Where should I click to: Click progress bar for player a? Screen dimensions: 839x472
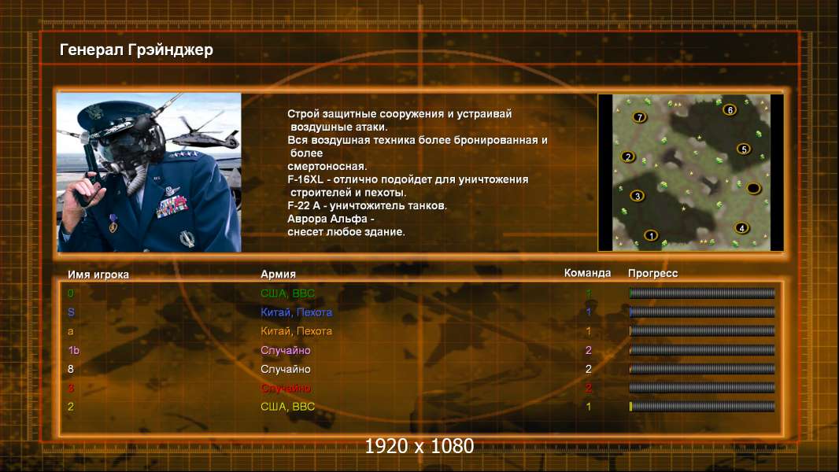(702, 331)
